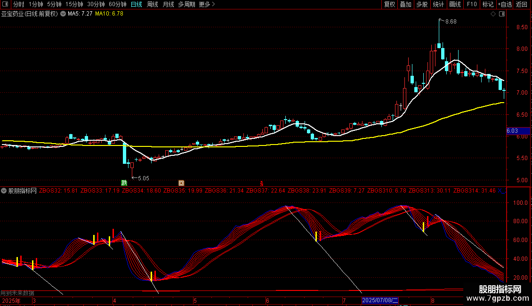Image resolution: width=532 pixels, height=306 pixels.
Task: Switch to 分时 intraday view
Action: pyautogui.click(x=19, y=4)
